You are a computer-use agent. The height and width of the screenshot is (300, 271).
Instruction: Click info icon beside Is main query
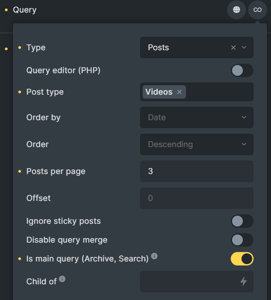pyautogui.click(x=154, y=256)
